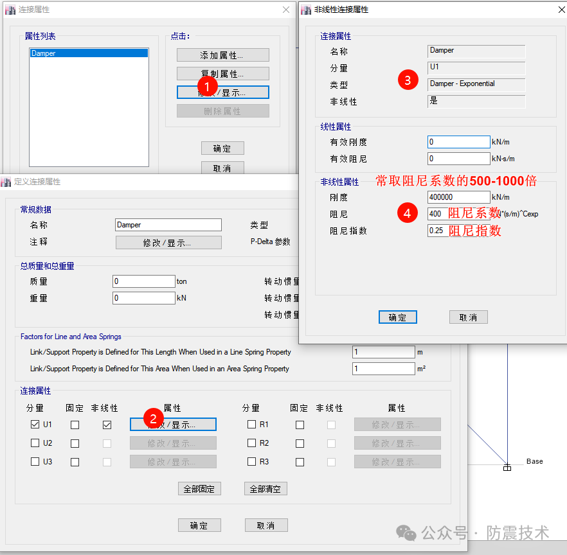Click the 全部固定 button
Image resolution: width=567 pixels, height=555 pixels.
point(199,488)
